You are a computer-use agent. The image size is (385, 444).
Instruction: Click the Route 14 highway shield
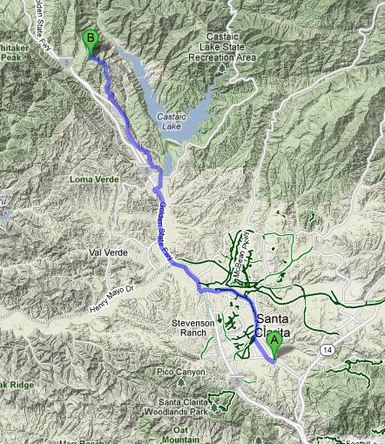(327, 350)
